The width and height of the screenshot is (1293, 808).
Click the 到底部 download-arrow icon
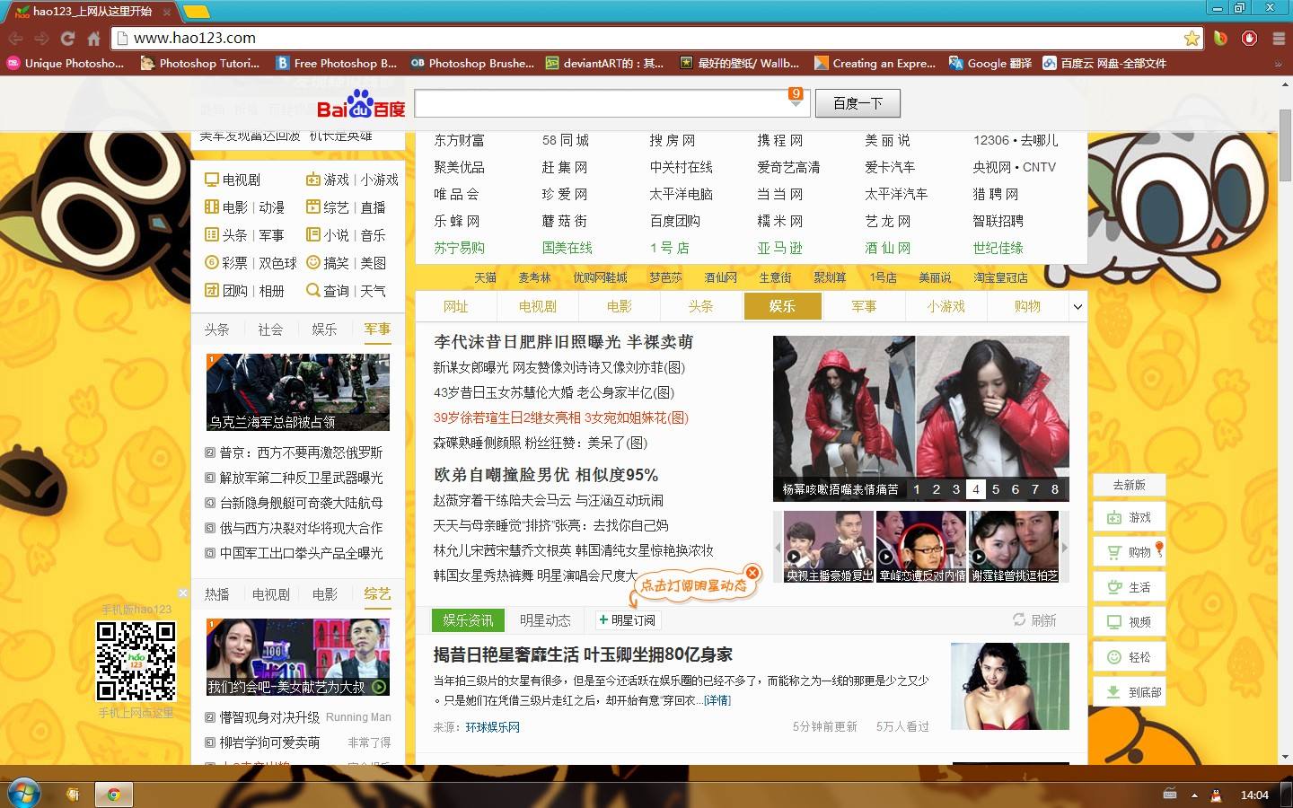coord(1113,692)
